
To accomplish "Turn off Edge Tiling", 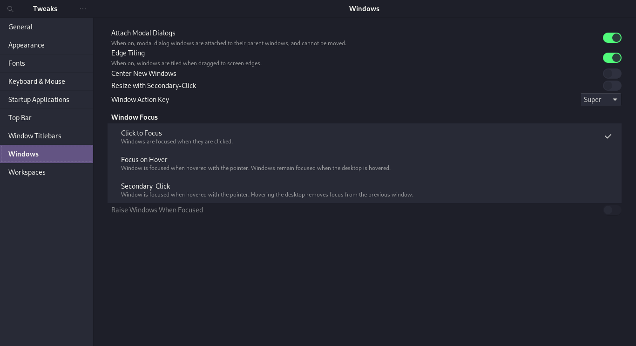I will [x=612, y=58].
